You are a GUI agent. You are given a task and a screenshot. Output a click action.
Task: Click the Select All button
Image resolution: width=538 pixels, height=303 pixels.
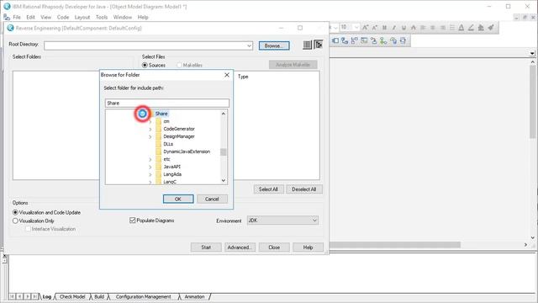click(268, 189)
